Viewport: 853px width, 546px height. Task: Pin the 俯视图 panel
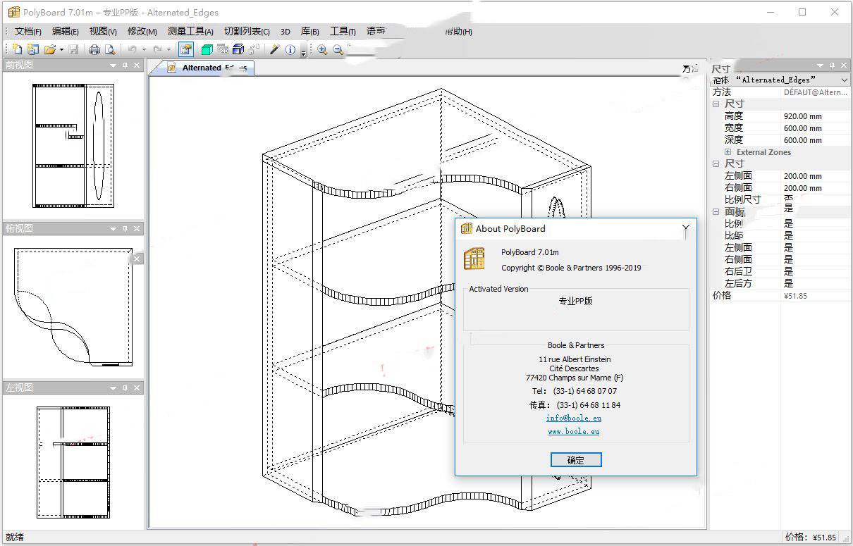point(125,228)
